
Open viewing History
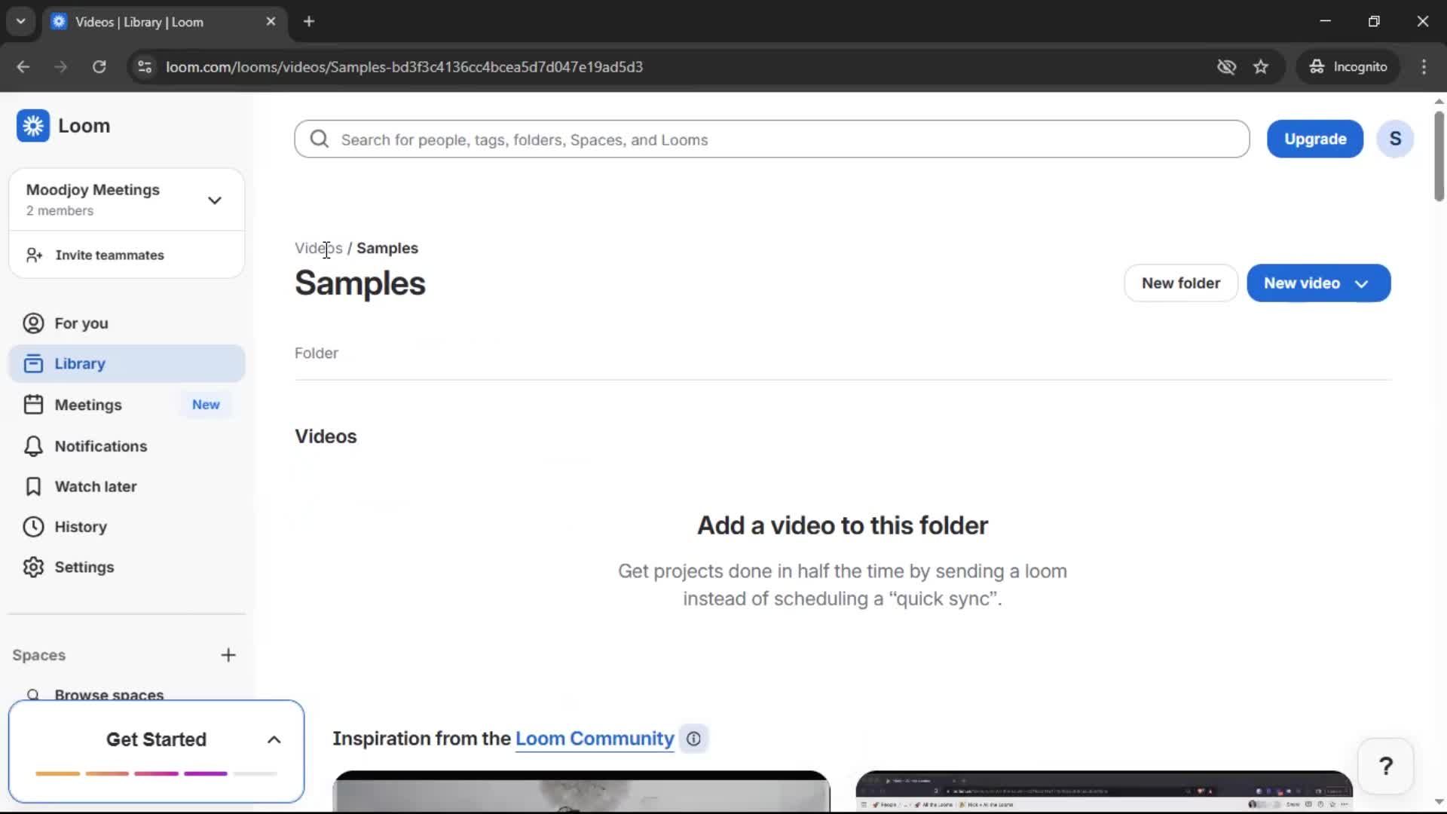pyautogui.click(x=81, y=527)
